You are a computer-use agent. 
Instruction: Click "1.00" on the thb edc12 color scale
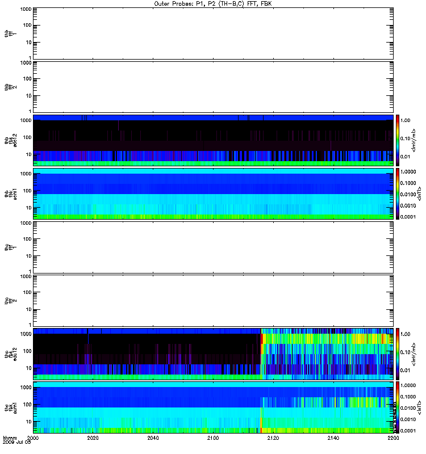click(x=406, y=120)
